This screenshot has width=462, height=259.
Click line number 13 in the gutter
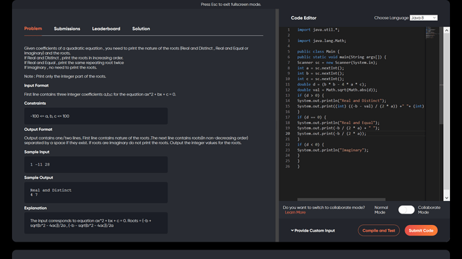pyautogui.click(x=287, y=95)
